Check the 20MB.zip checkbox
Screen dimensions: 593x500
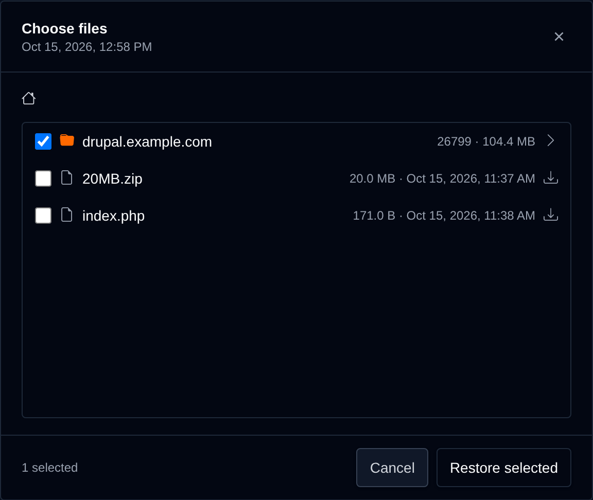43,178
